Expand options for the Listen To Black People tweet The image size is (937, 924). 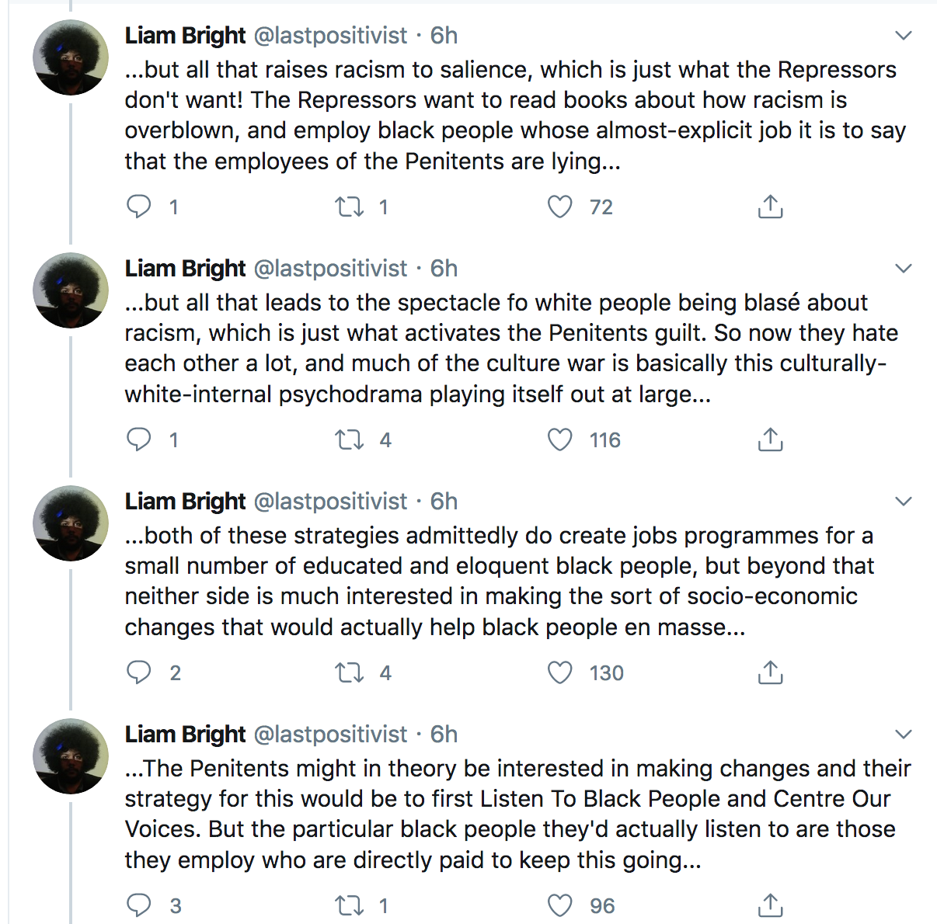[903, 735]
